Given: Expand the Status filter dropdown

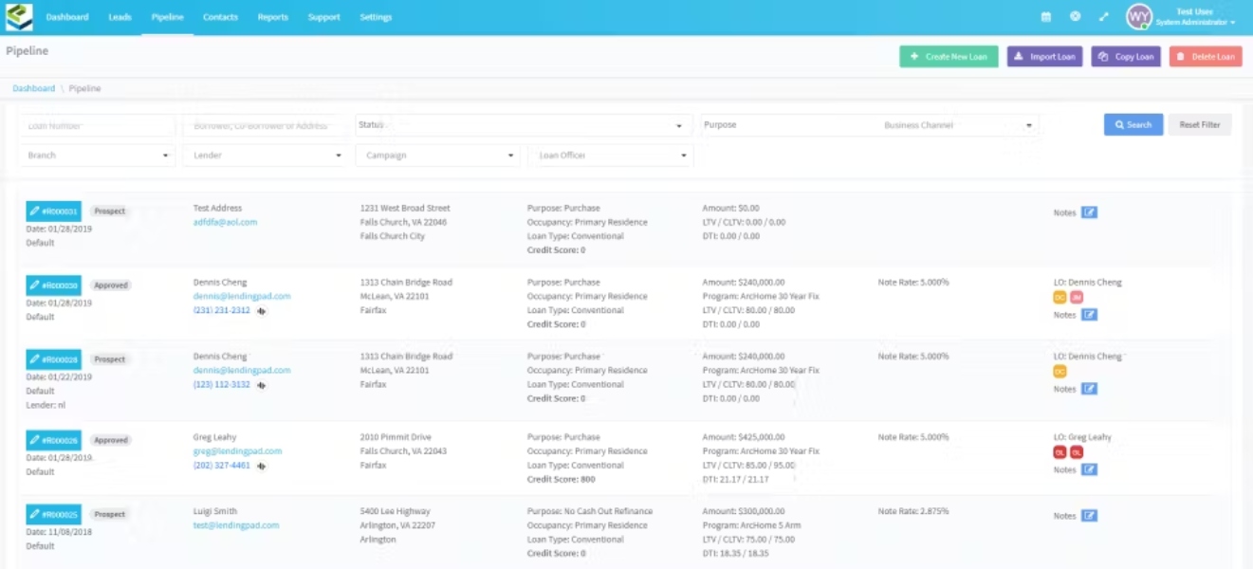Looking at the screenshot, I should click(x=524, y=125).
